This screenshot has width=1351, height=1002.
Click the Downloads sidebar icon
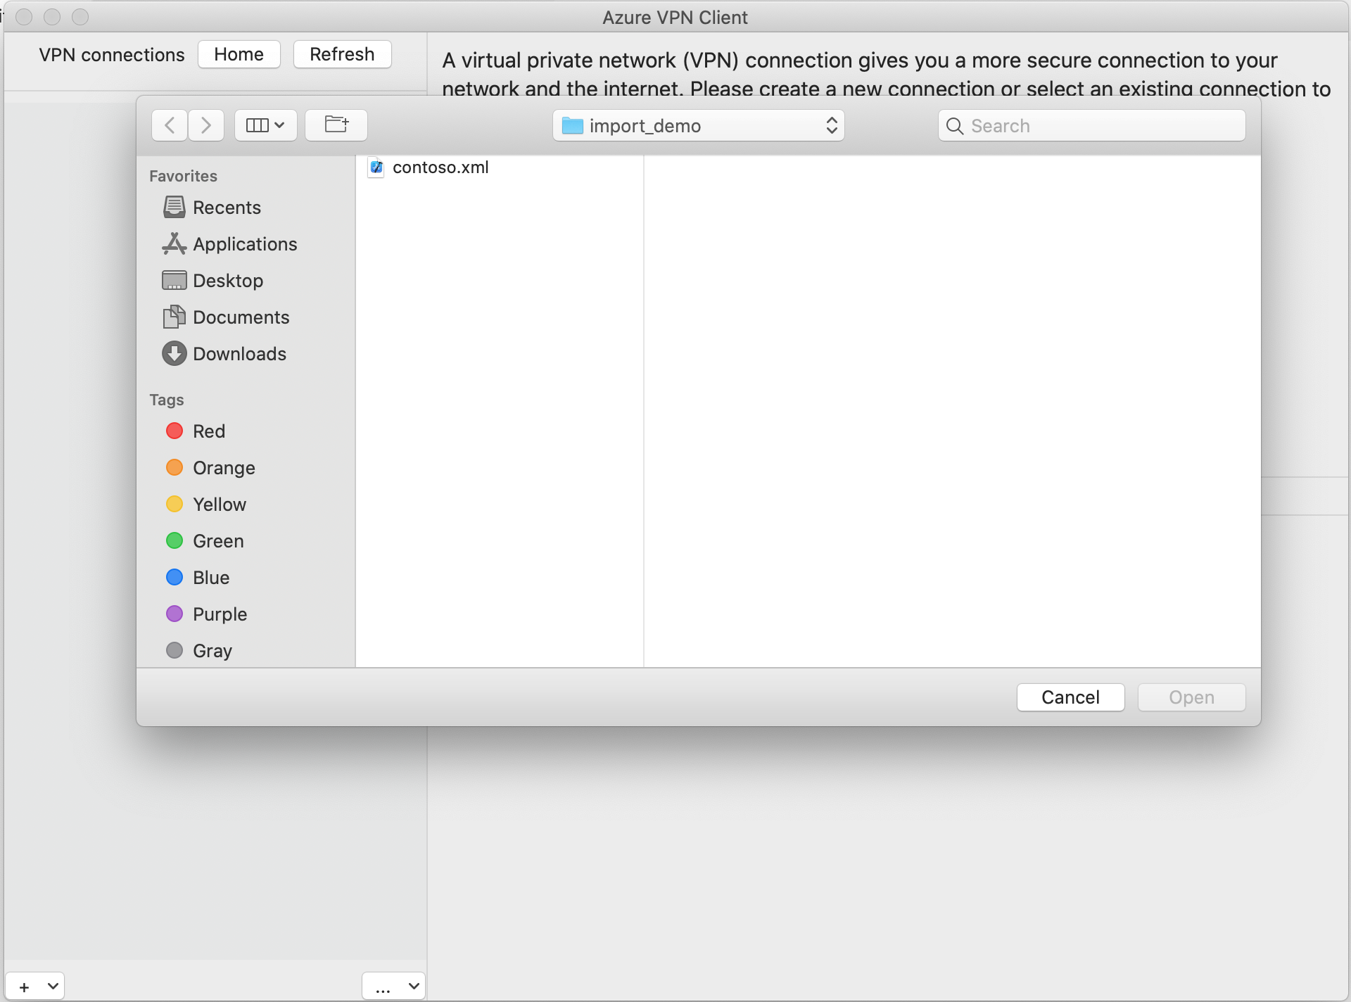point(172,353)
